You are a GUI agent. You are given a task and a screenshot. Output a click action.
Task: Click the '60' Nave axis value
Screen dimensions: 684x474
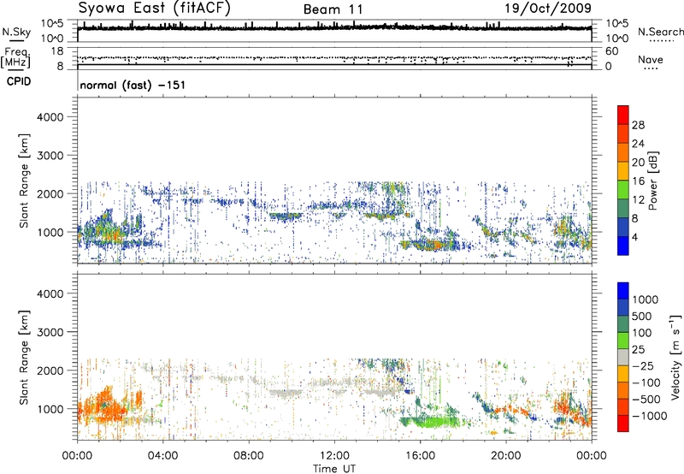pyautogui.click(x=612, y=51)
